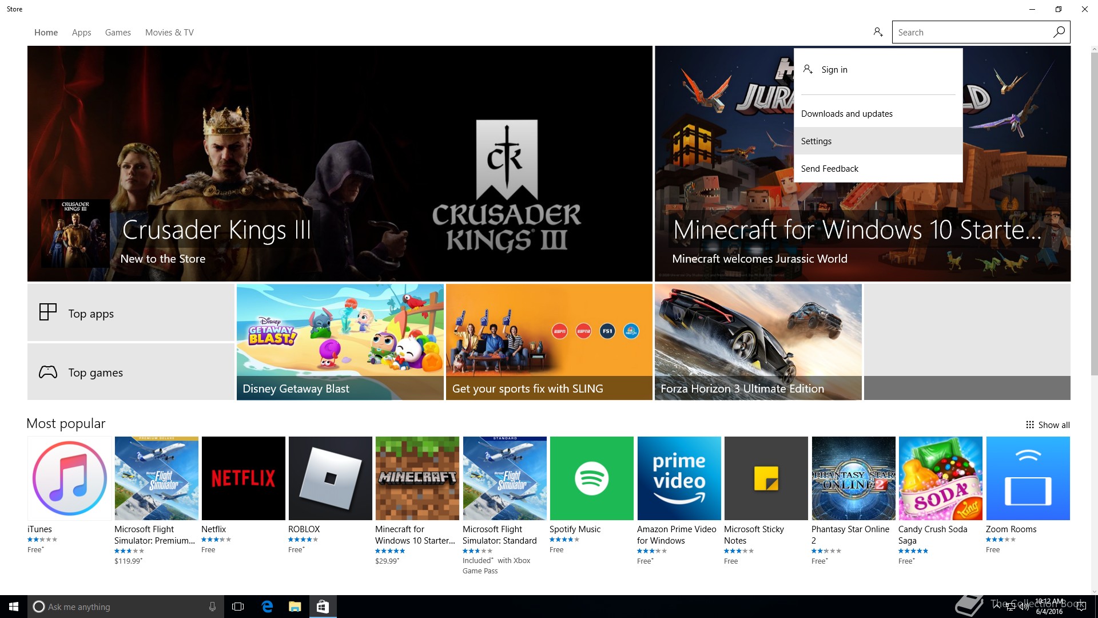The width and height of the screenshot is (1098, 618).
Task: Click the $119.99 price text
Action: click(128, 561)
